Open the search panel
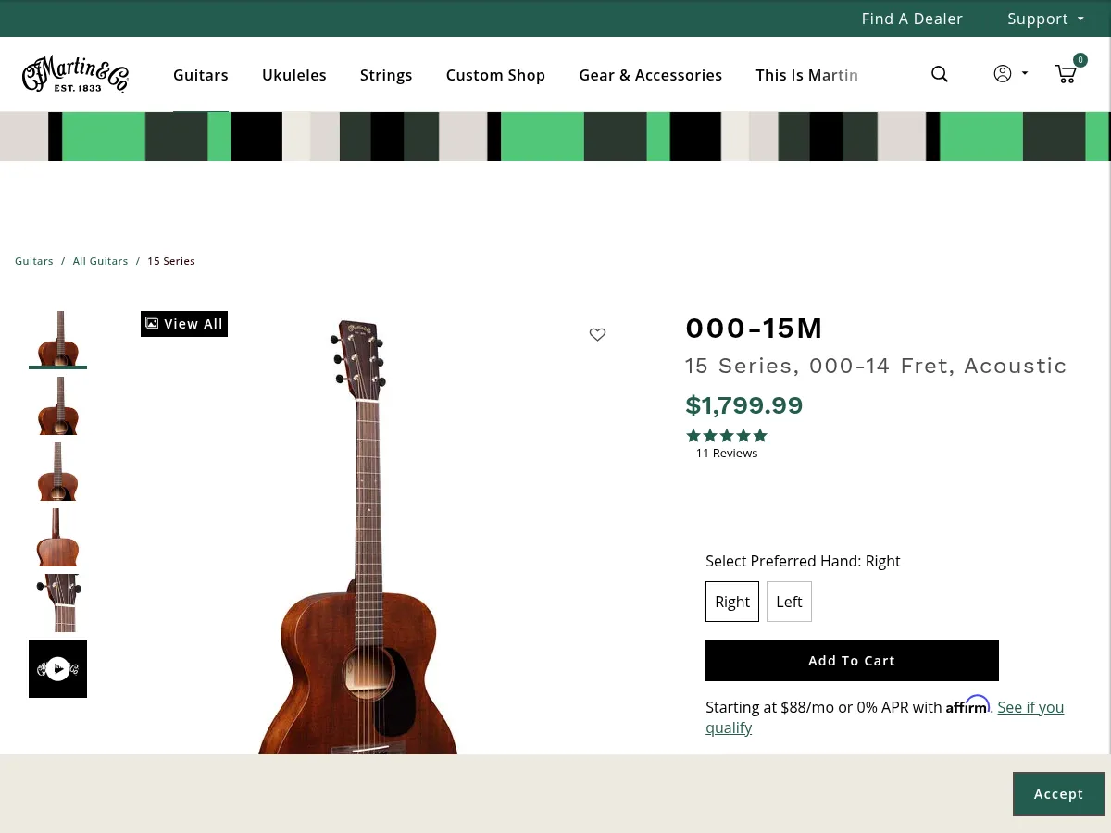This screenshot has width=1111, height=833. [940, 74]
